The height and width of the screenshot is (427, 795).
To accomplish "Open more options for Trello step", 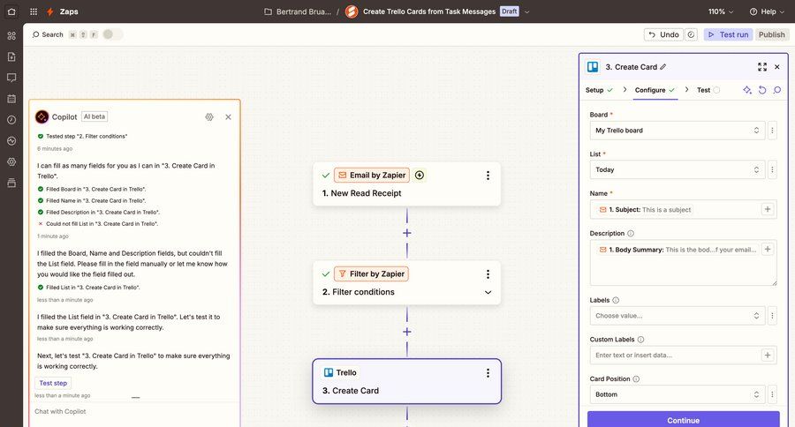I will (x=488, y=373).
